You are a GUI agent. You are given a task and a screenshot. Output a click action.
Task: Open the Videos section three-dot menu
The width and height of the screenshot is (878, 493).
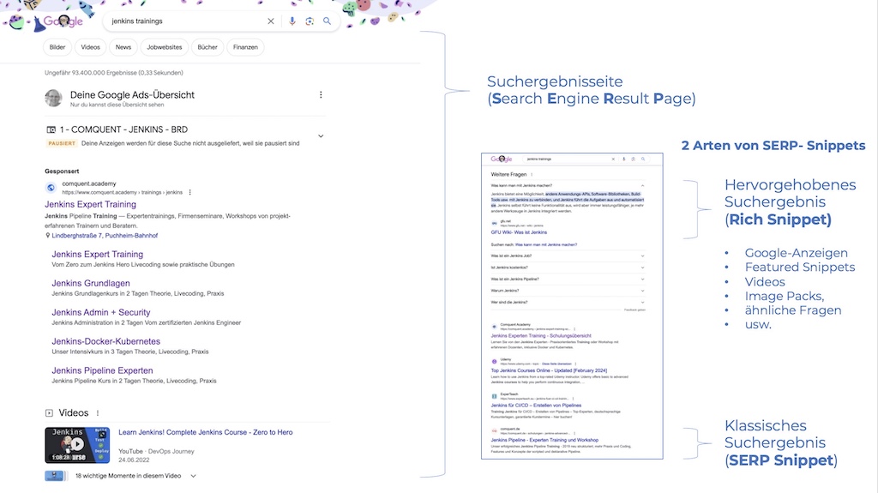tap(98, 413)
